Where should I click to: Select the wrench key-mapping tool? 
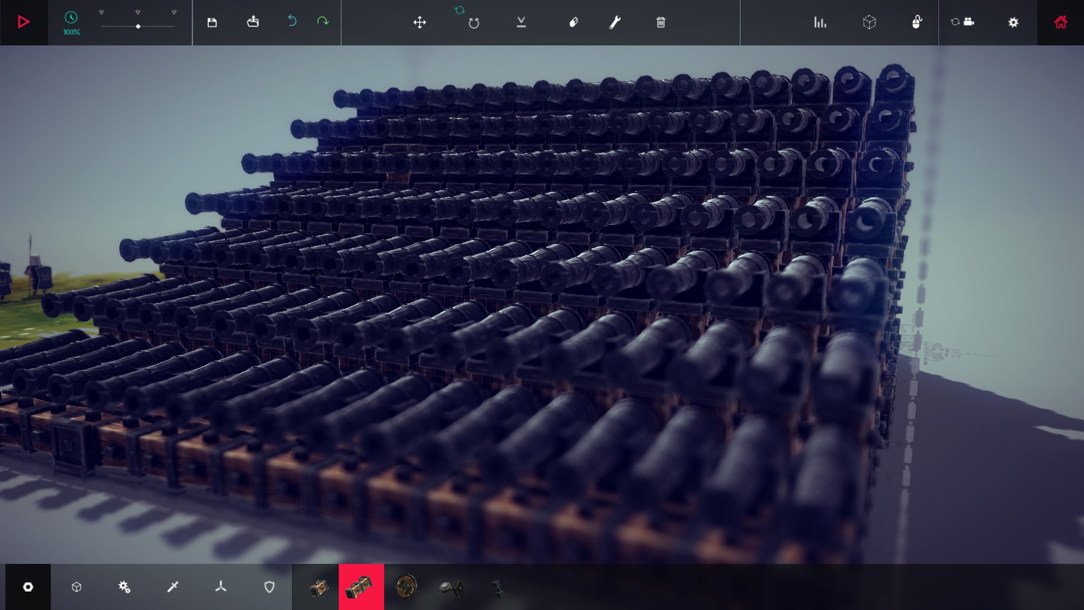615,22
